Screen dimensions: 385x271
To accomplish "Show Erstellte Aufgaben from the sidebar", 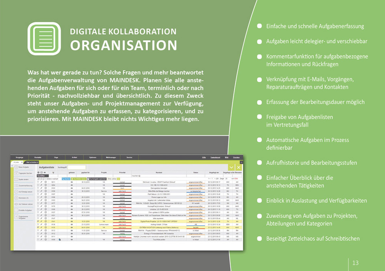I will [23, 210].
